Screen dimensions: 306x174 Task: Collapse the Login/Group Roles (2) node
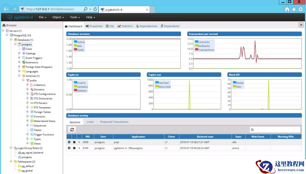point(11,148)
